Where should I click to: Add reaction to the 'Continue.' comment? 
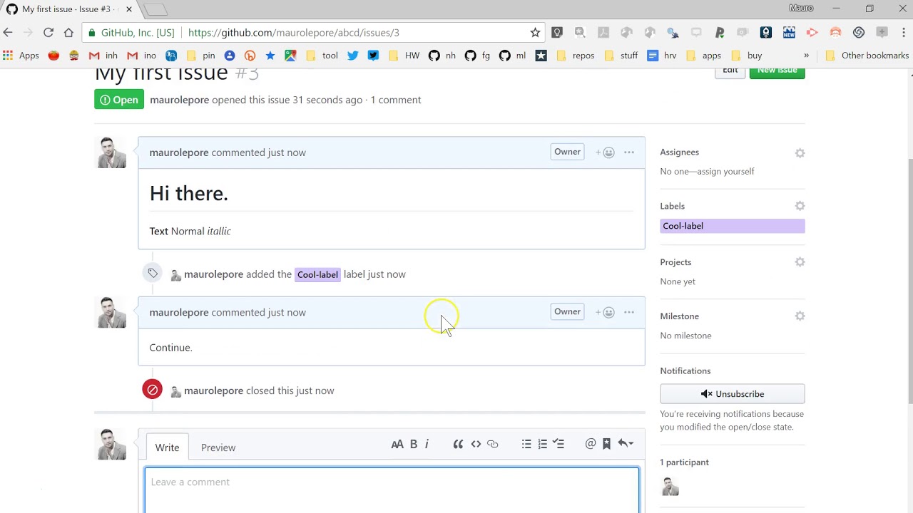(605, 312)
